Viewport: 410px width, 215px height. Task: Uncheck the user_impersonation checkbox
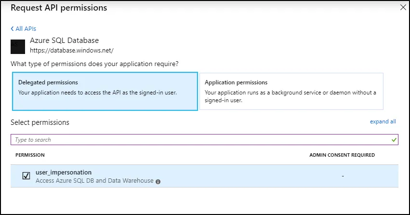pyautogui.click(x=26, y=176)
